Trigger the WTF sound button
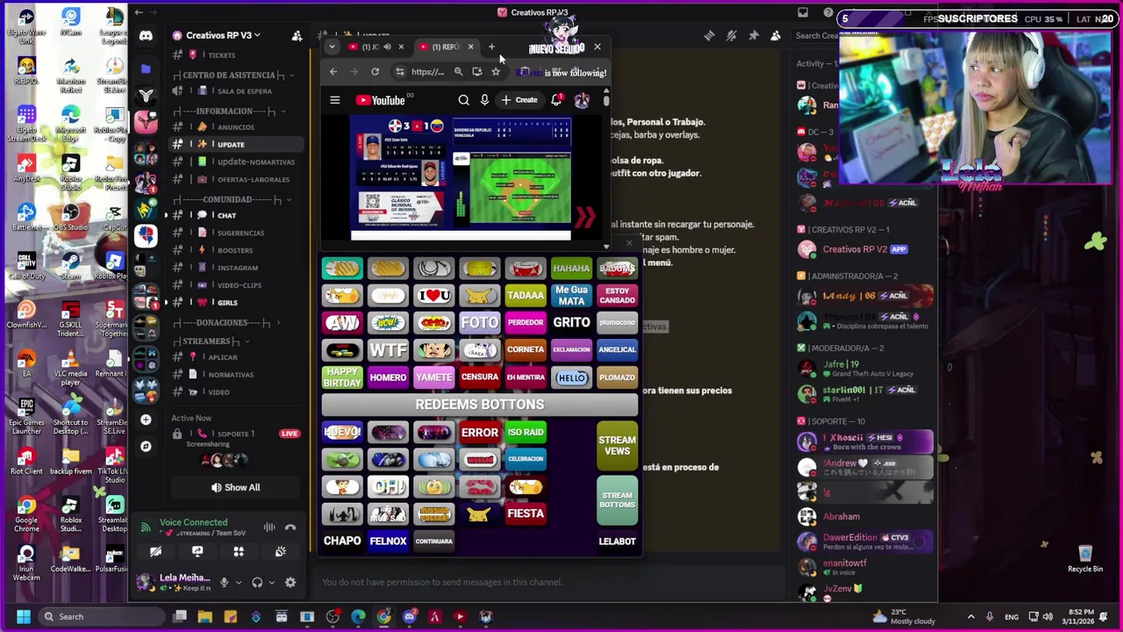Screen dimensions: 1123x632 click(388, 349)
